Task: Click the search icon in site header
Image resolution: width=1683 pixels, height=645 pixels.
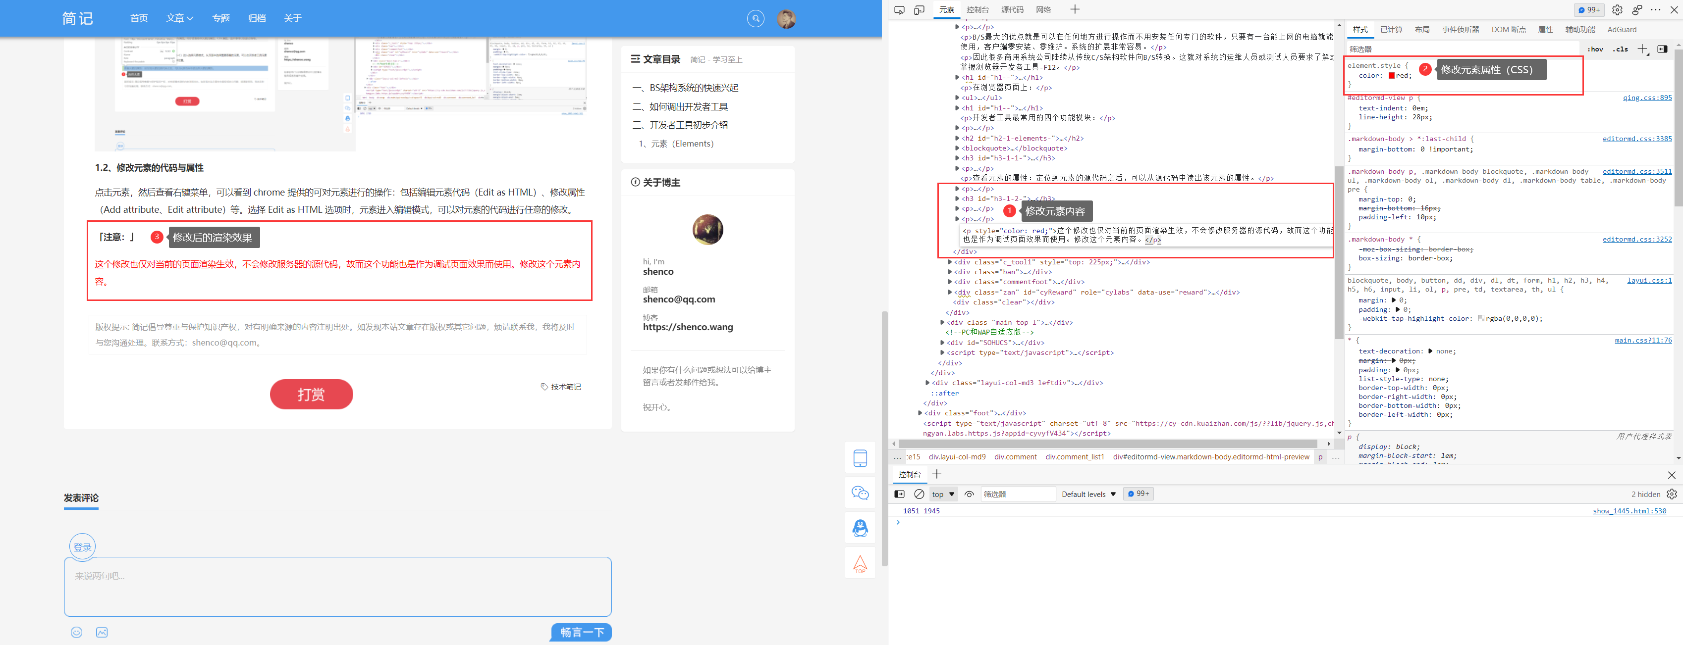Action: [x=756, y=18]
